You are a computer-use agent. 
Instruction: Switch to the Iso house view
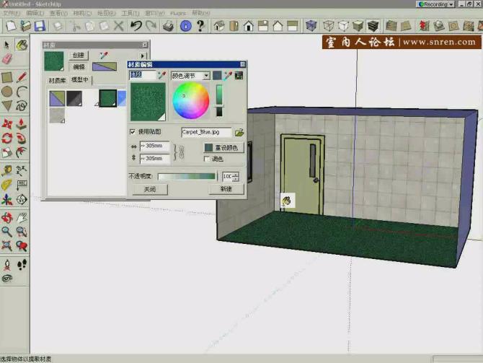[x=217, y=26]
